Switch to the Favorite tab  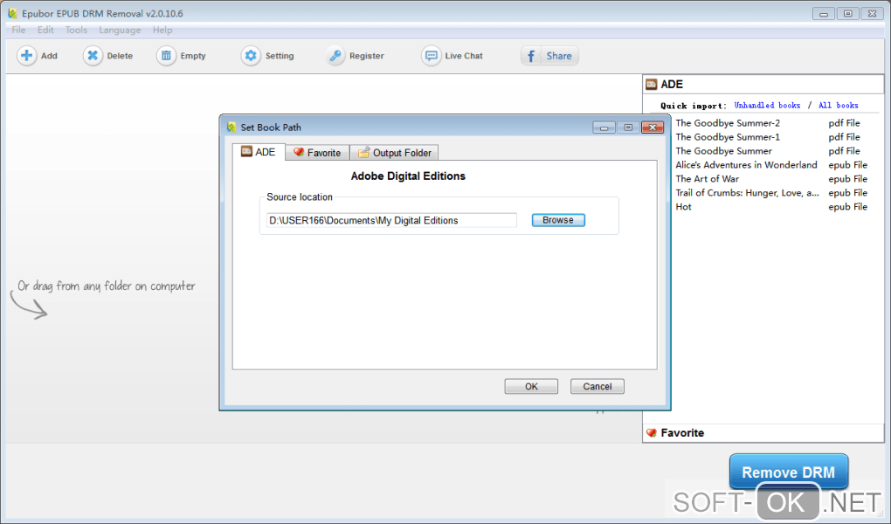(x=317, y=152)
